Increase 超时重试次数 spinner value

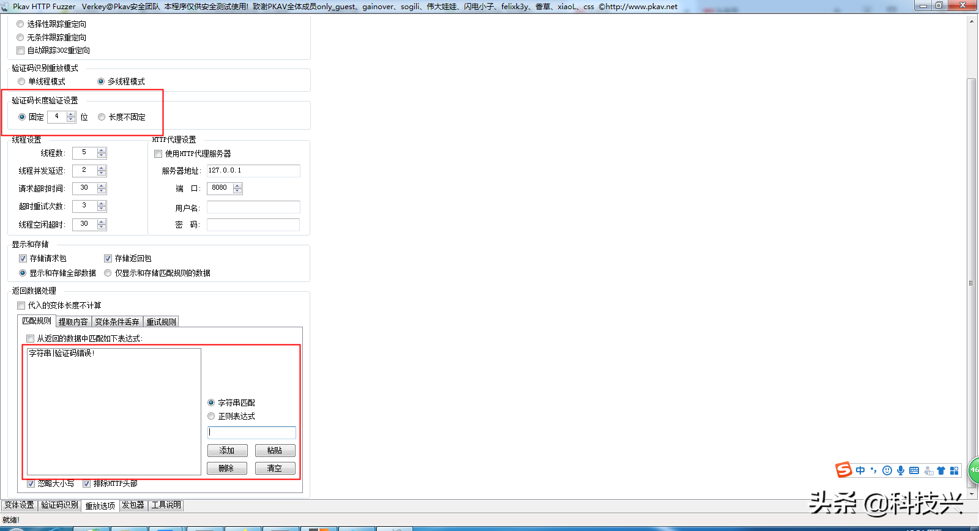pos(102,203)
